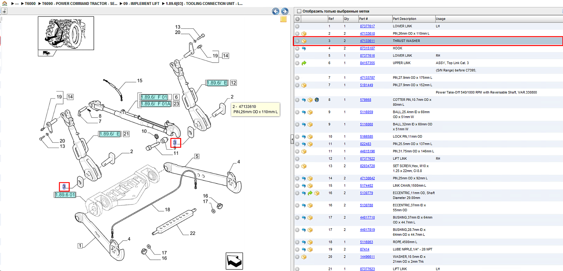Select callout number 15 in the diagram
Screen dimensions: 563x271
tap(140, 81)
